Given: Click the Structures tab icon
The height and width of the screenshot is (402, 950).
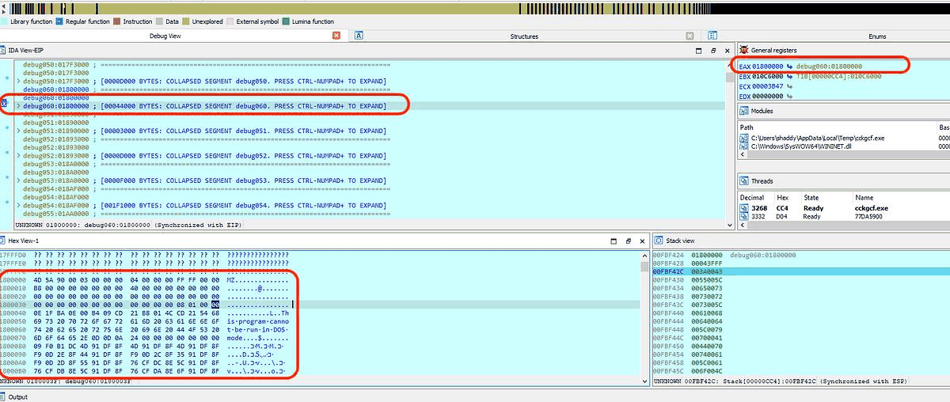Looking at the screenshot, I should pos(359,36).
